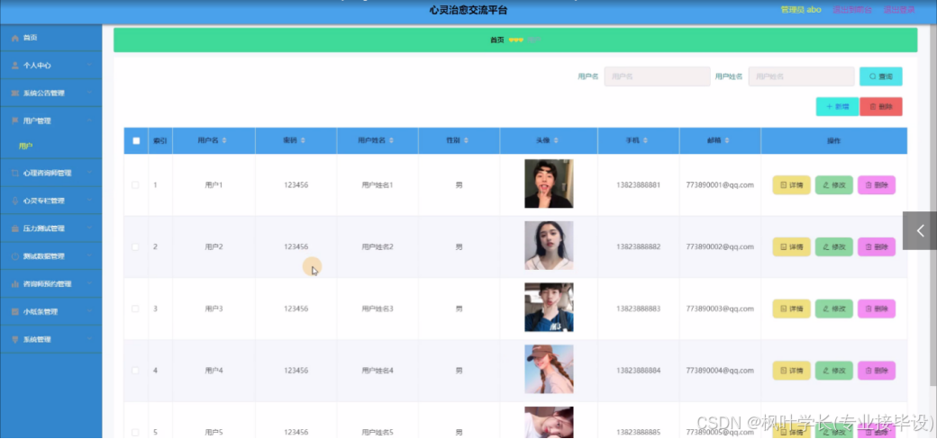Sort table by 用户名 column arrows
This screenshot has width=937, height=439.
(x=224, y=140)
